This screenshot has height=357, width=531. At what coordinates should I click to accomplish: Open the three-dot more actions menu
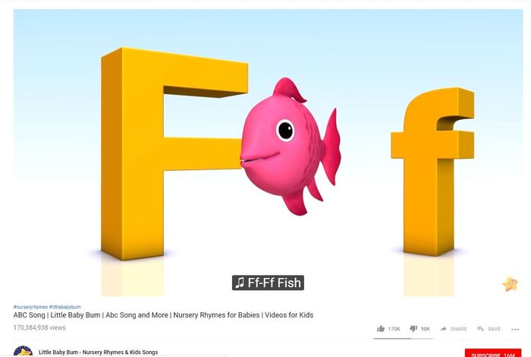(x=515, y=329)
